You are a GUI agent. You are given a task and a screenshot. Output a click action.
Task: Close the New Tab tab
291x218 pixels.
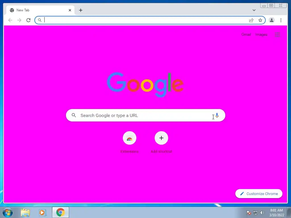coord(70,10)
